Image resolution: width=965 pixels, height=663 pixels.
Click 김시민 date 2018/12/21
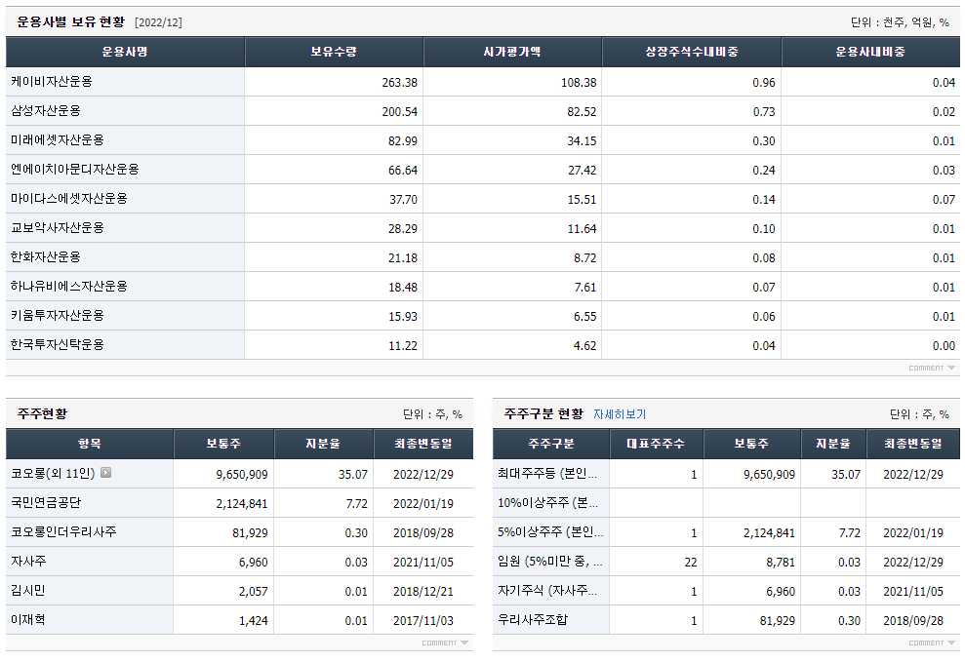tap(423, 592)
